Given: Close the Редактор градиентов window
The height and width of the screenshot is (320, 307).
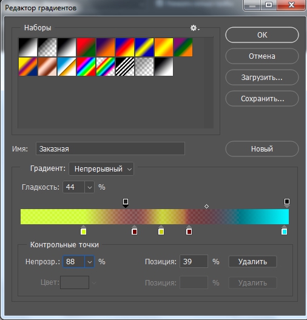Looking at the screenshot, I should tap(291, 5).
